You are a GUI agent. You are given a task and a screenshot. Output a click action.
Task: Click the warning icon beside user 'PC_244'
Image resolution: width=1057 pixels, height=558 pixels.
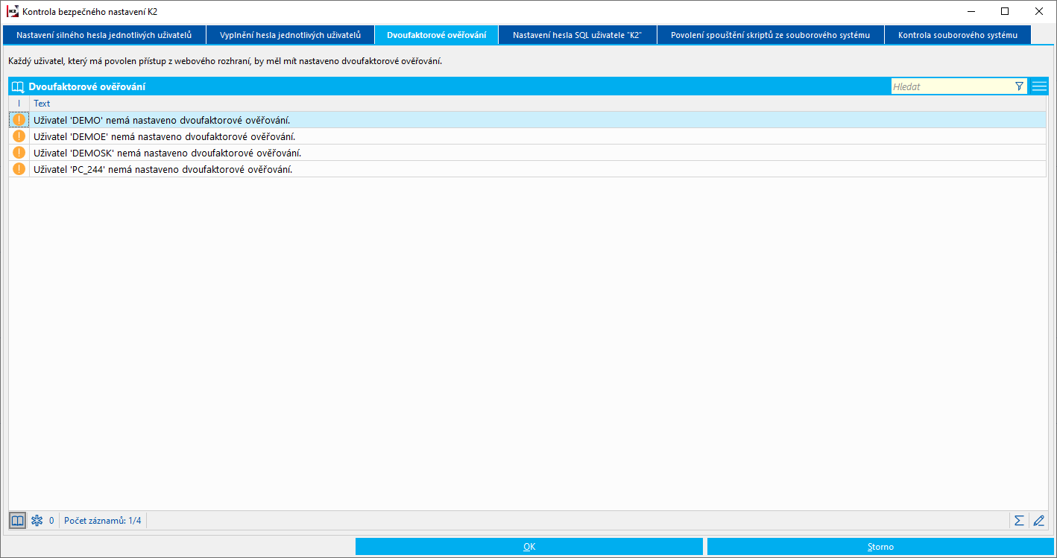point(19,169)
